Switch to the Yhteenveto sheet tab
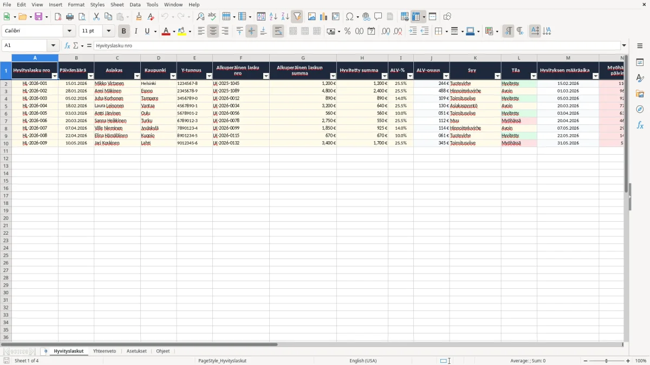 pos(105,351)
